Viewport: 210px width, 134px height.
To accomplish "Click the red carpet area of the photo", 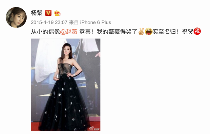I will coord(35,126).
